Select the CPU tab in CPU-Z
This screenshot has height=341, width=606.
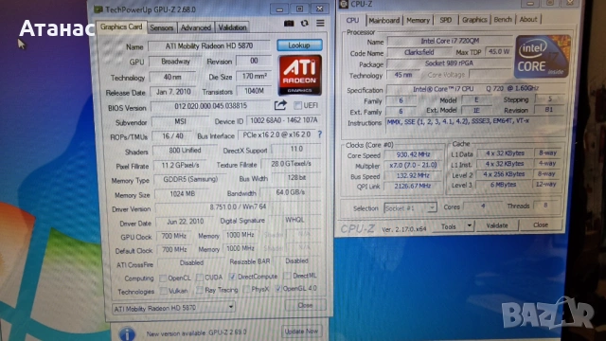click(x=352, y=20)
